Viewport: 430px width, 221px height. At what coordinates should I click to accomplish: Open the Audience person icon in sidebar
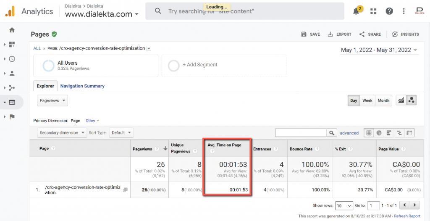tap(12, 73)
